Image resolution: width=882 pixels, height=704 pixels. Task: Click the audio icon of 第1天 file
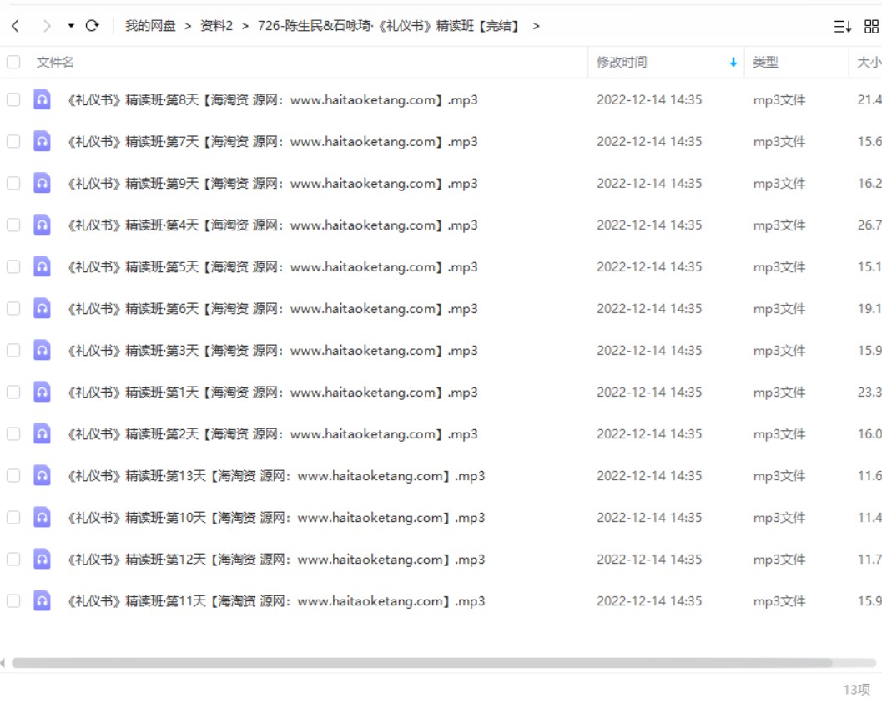click(43, 393)
